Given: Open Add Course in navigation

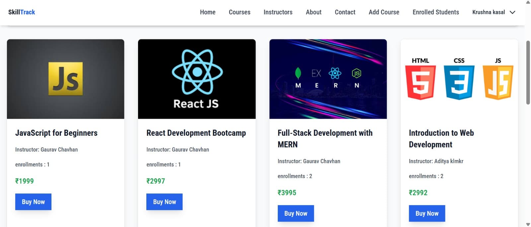Looking at the screenshot, I should click(384, 12).
